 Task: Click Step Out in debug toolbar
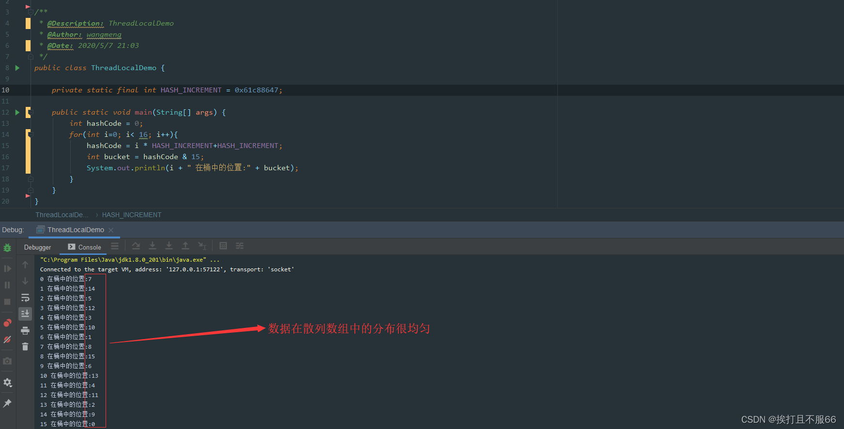[x=185, y=246]
